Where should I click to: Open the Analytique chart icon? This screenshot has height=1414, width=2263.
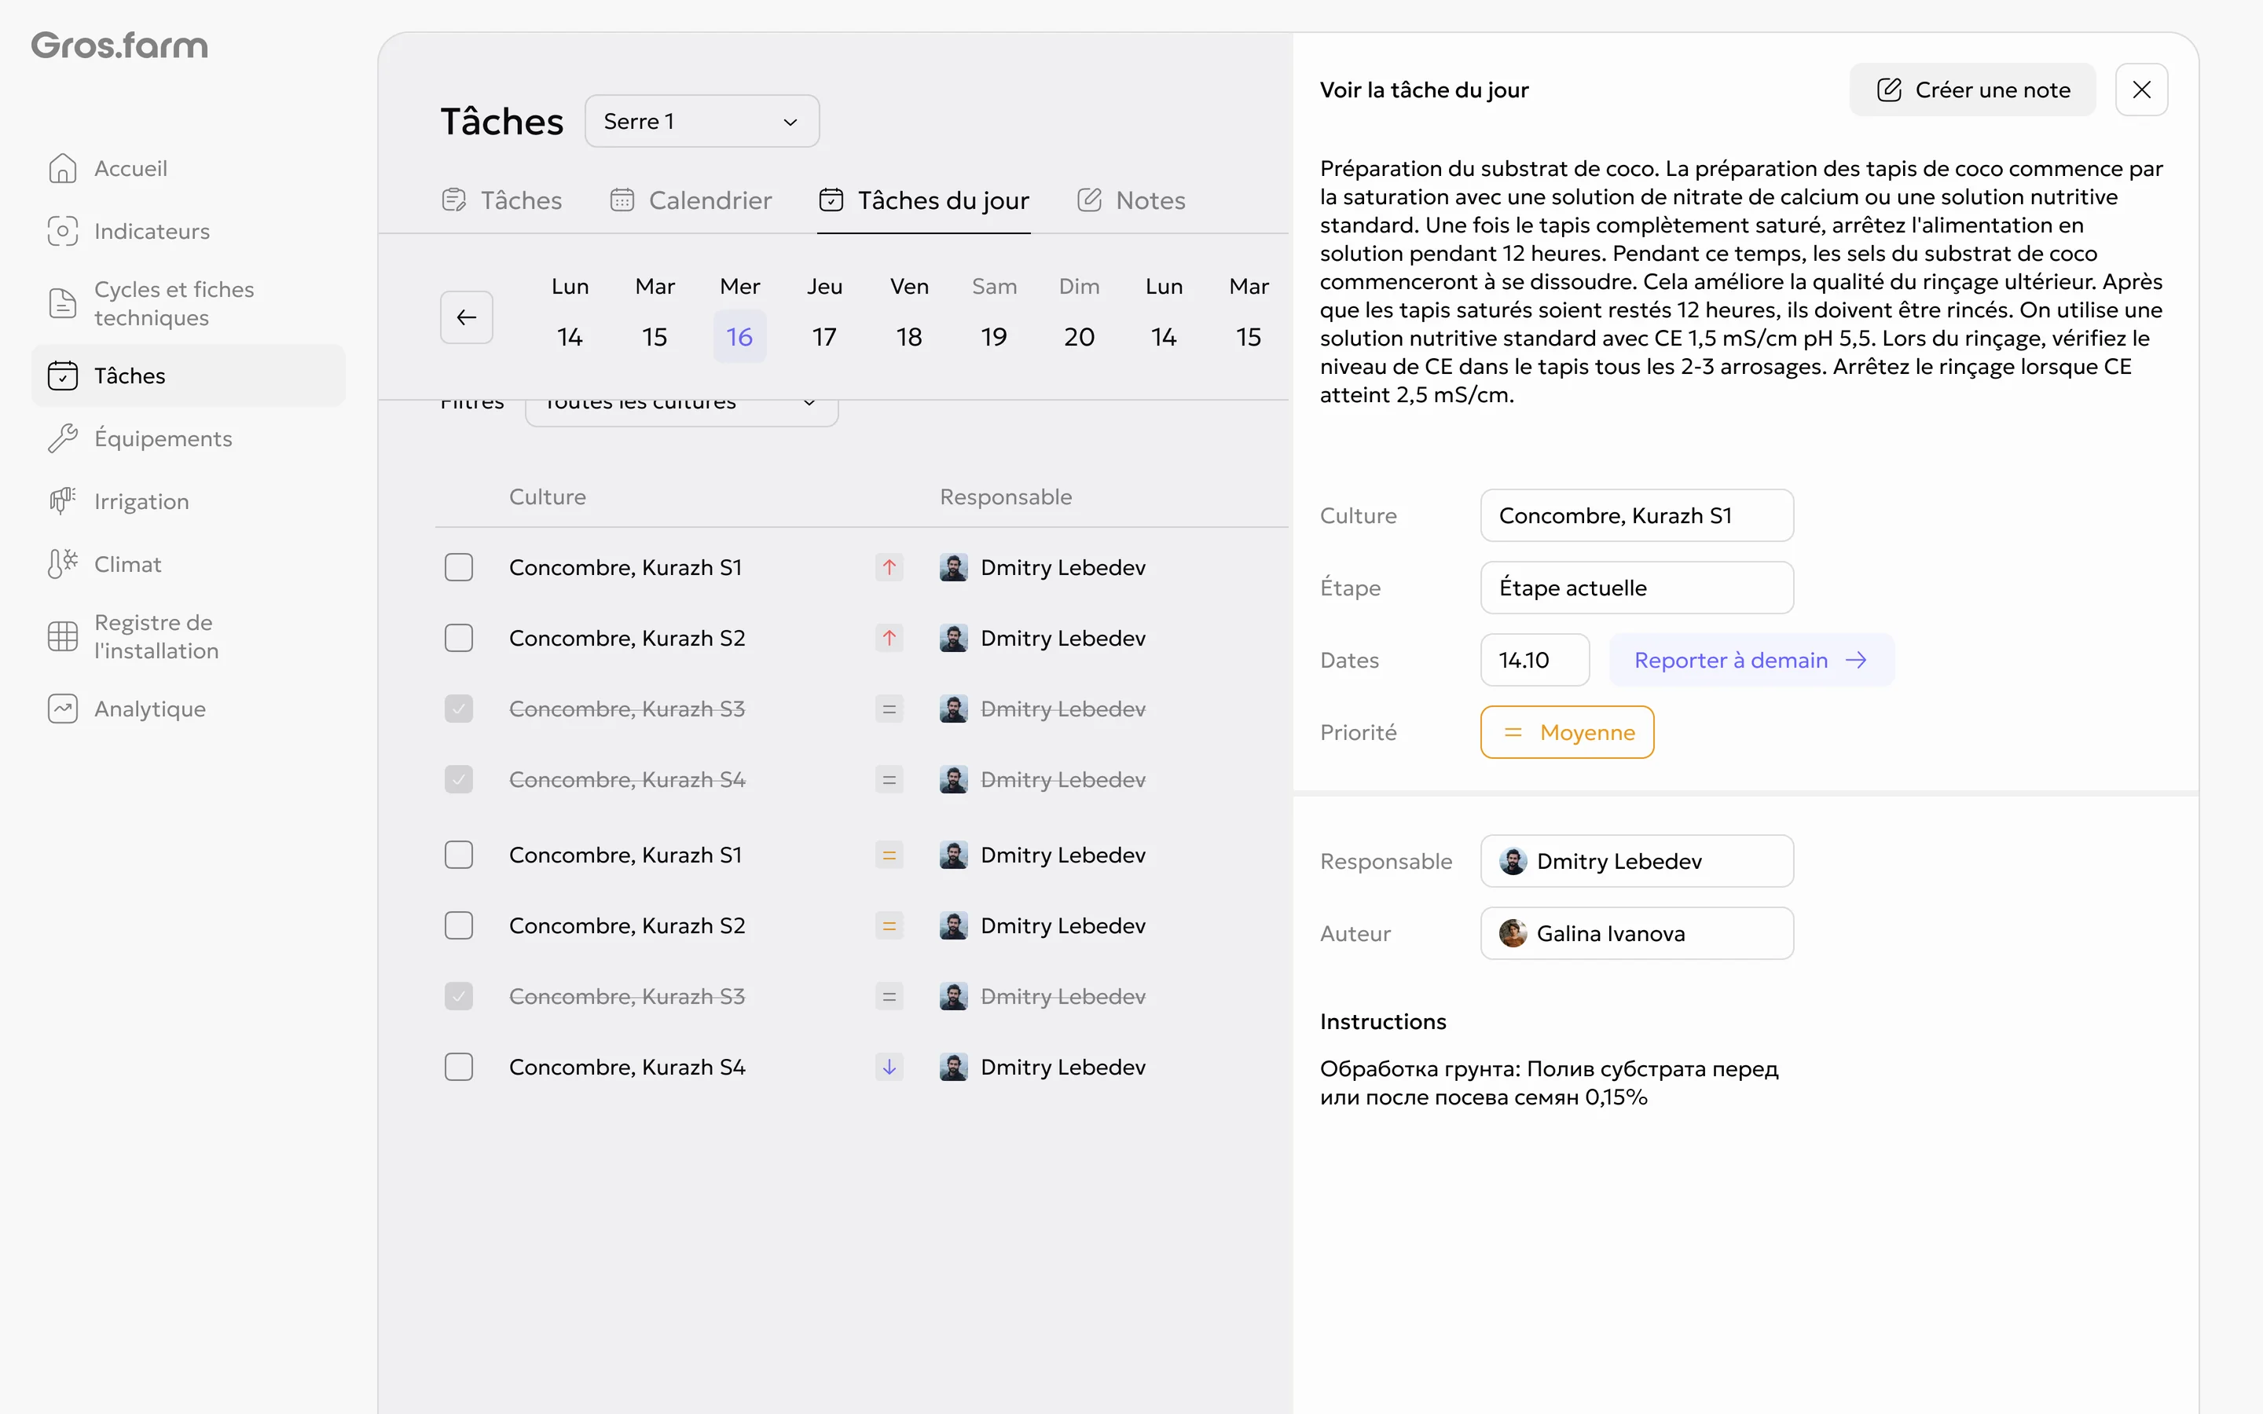point(63,709)
